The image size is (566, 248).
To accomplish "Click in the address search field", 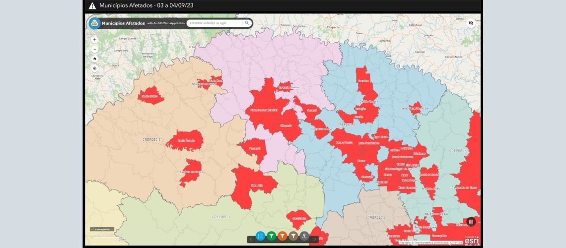I will [214, 23].
